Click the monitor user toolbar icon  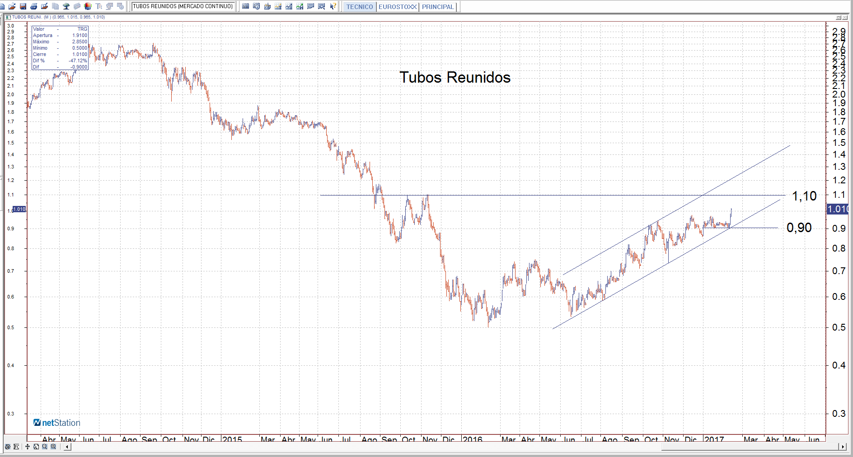click(110, 6)
